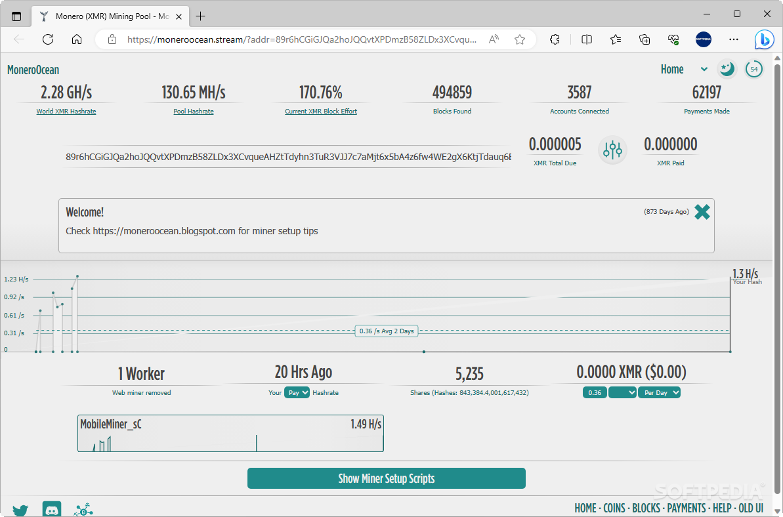Open the browser home page icon
The width and height of the screenshot is (783, 517).
coord(77,39)
